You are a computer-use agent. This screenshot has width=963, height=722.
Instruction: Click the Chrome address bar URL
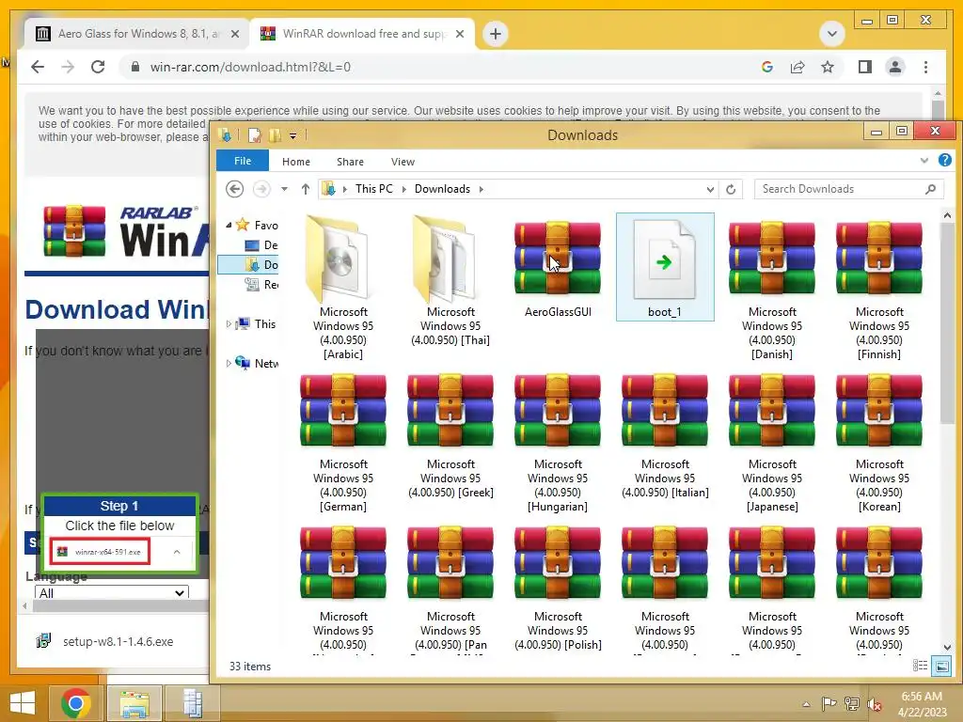pyautogui.click(x=250, y=67)
